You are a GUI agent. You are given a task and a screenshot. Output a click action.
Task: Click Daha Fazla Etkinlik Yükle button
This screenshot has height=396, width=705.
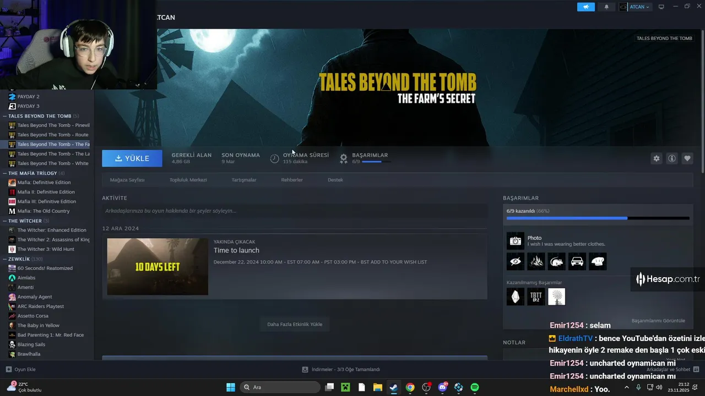point(295,324)
